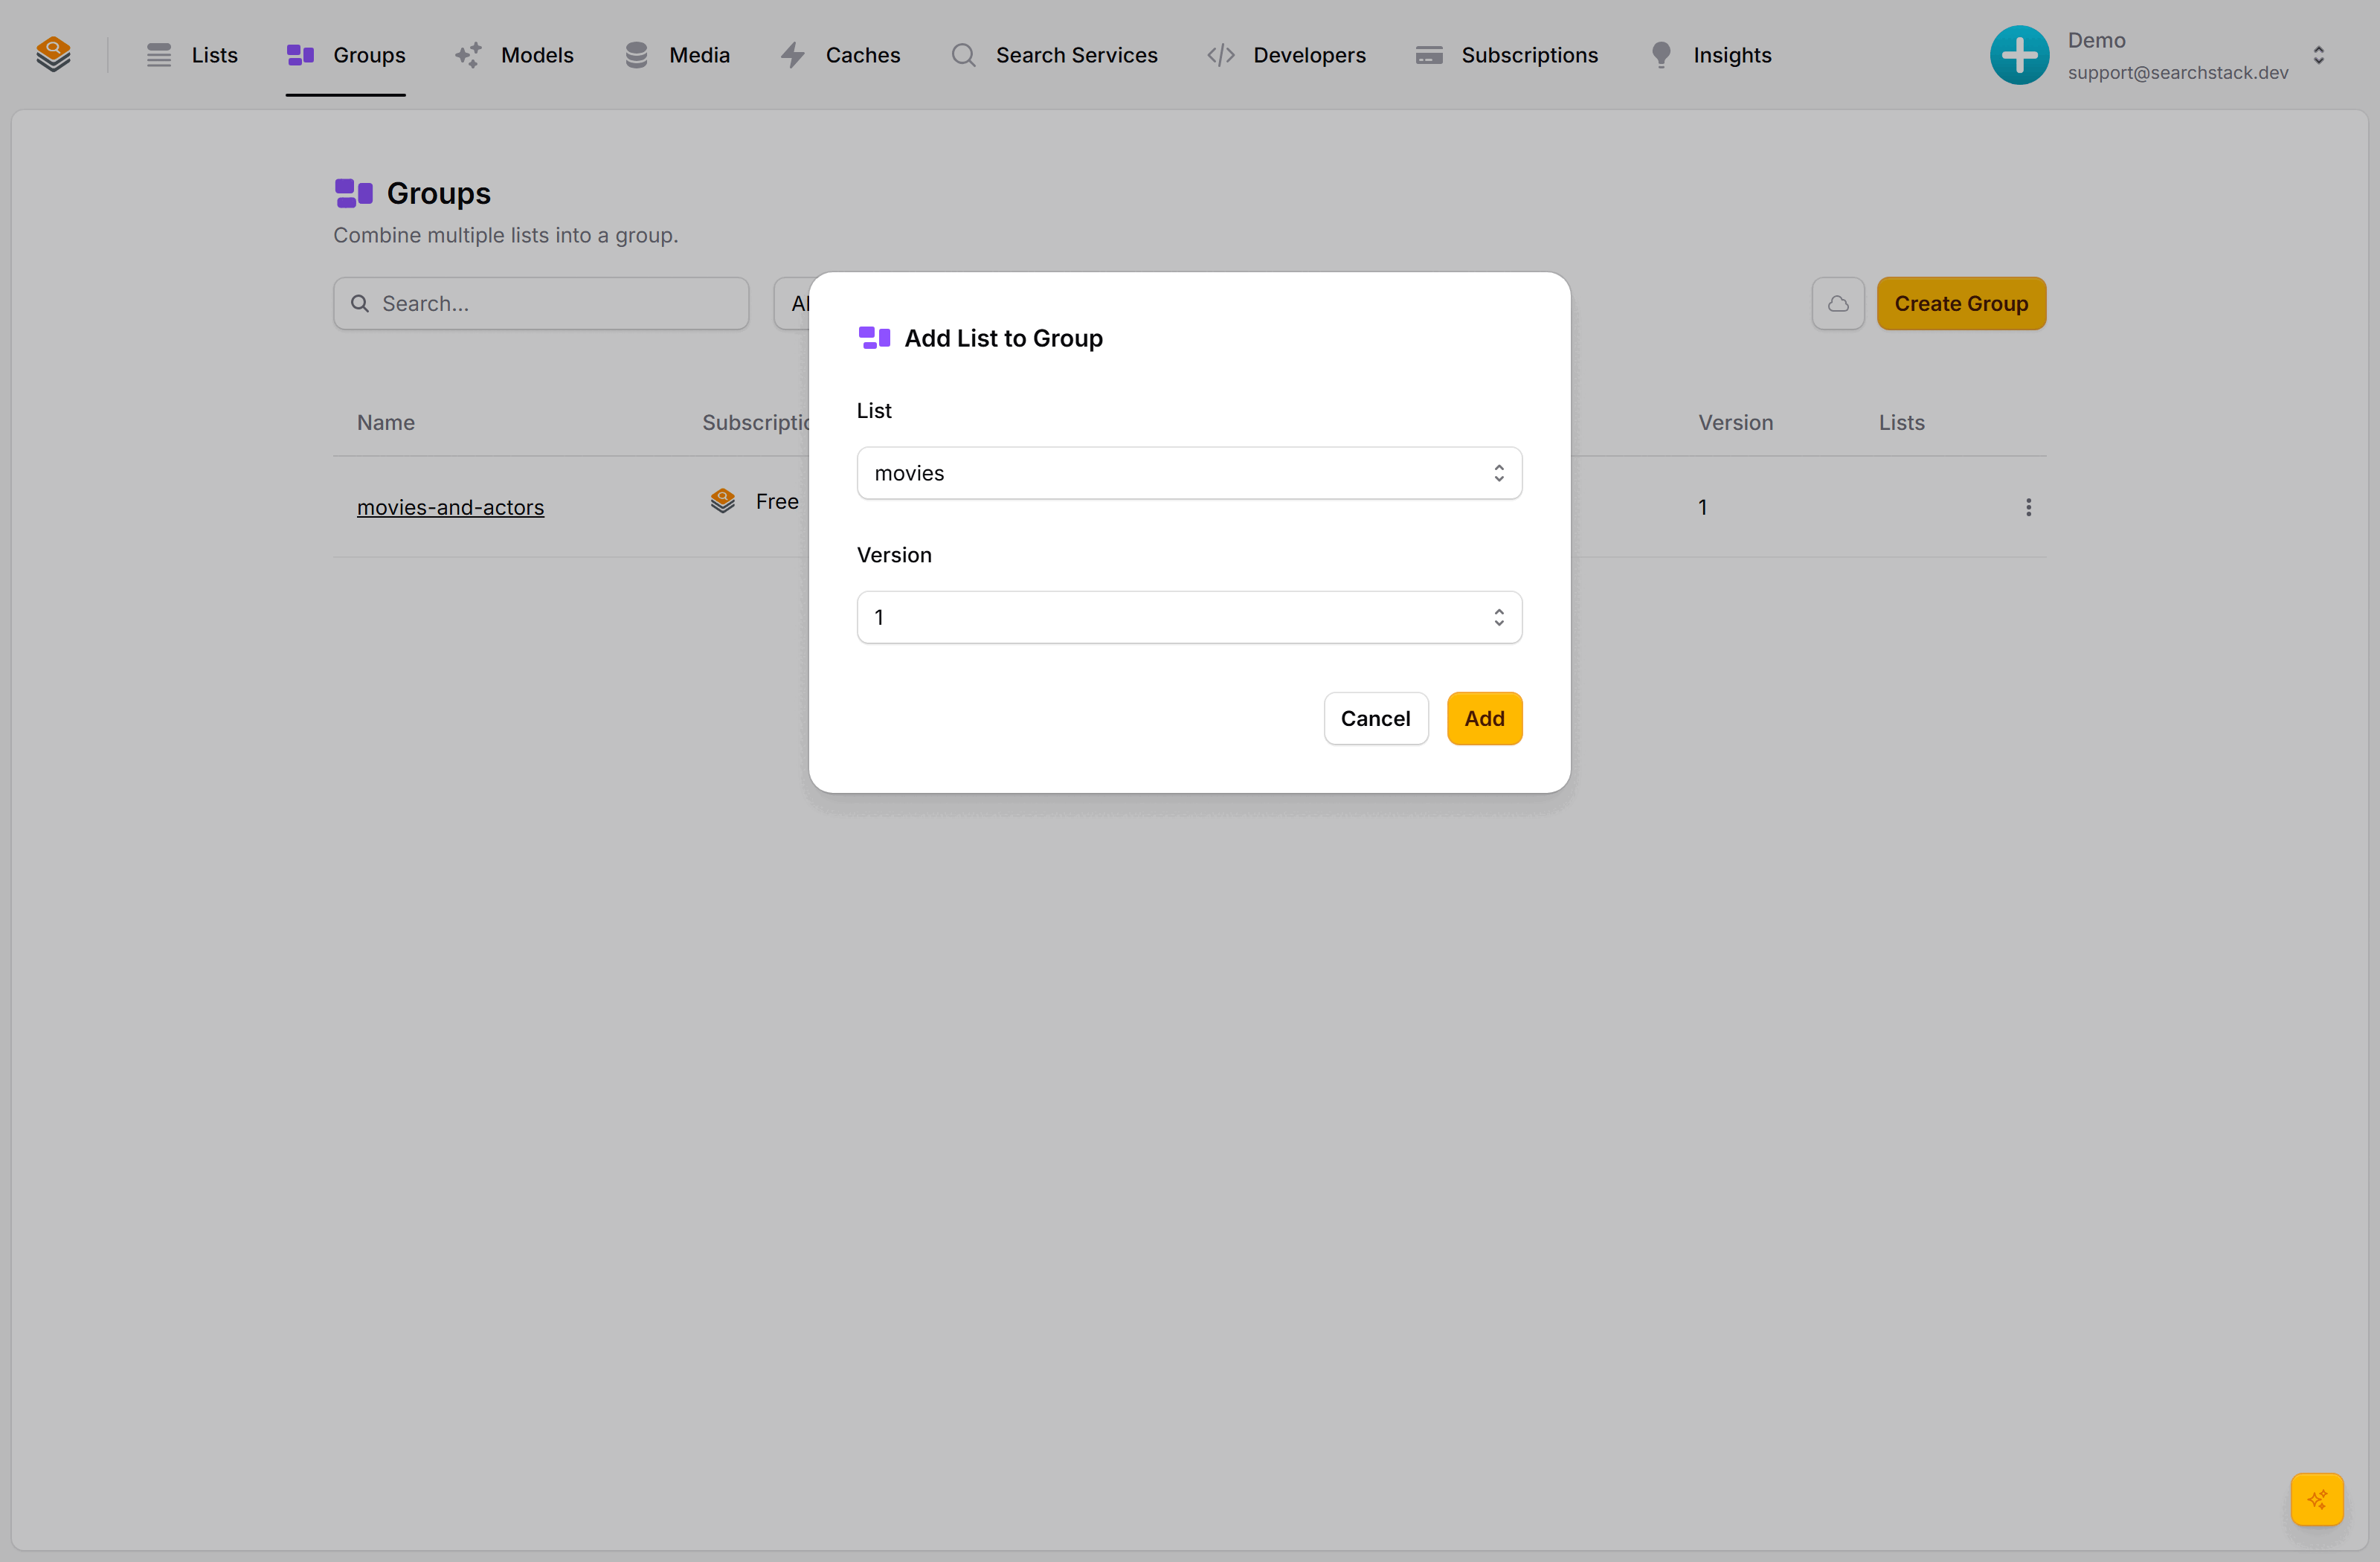
Task: Focus the Search groups input field
Action: (x=541, y=303)
